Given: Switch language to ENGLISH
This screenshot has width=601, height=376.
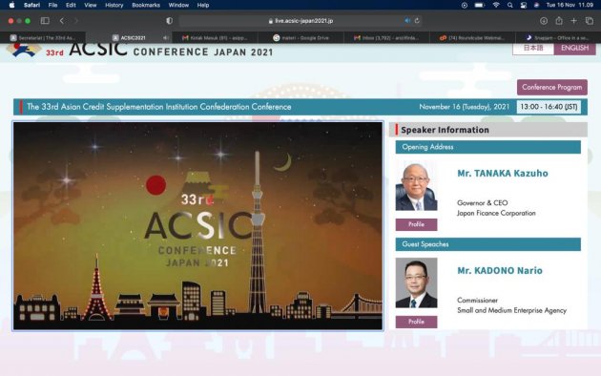Looking at the screenshot, I should tap(574, 49).
